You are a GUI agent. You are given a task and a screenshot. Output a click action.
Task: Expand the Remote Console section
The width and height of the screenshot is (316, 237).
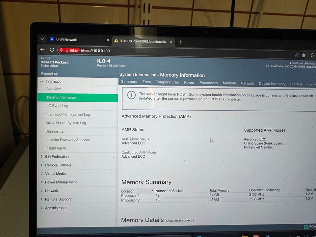[42, 165]
